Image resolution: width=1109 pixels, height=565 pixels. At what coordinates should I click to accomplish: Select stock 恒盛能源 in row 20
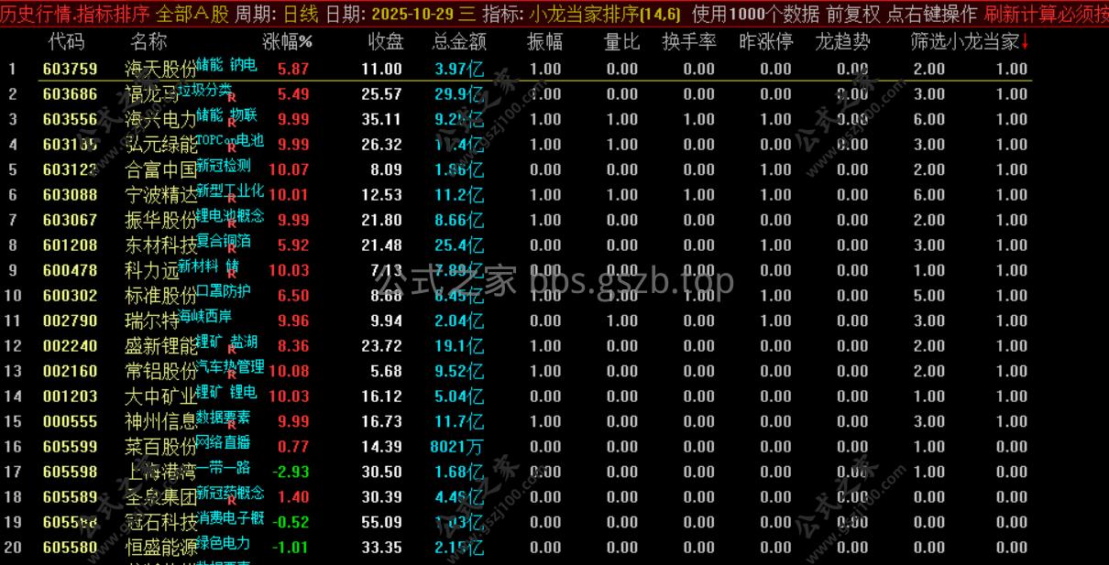(x=161, y=548)
